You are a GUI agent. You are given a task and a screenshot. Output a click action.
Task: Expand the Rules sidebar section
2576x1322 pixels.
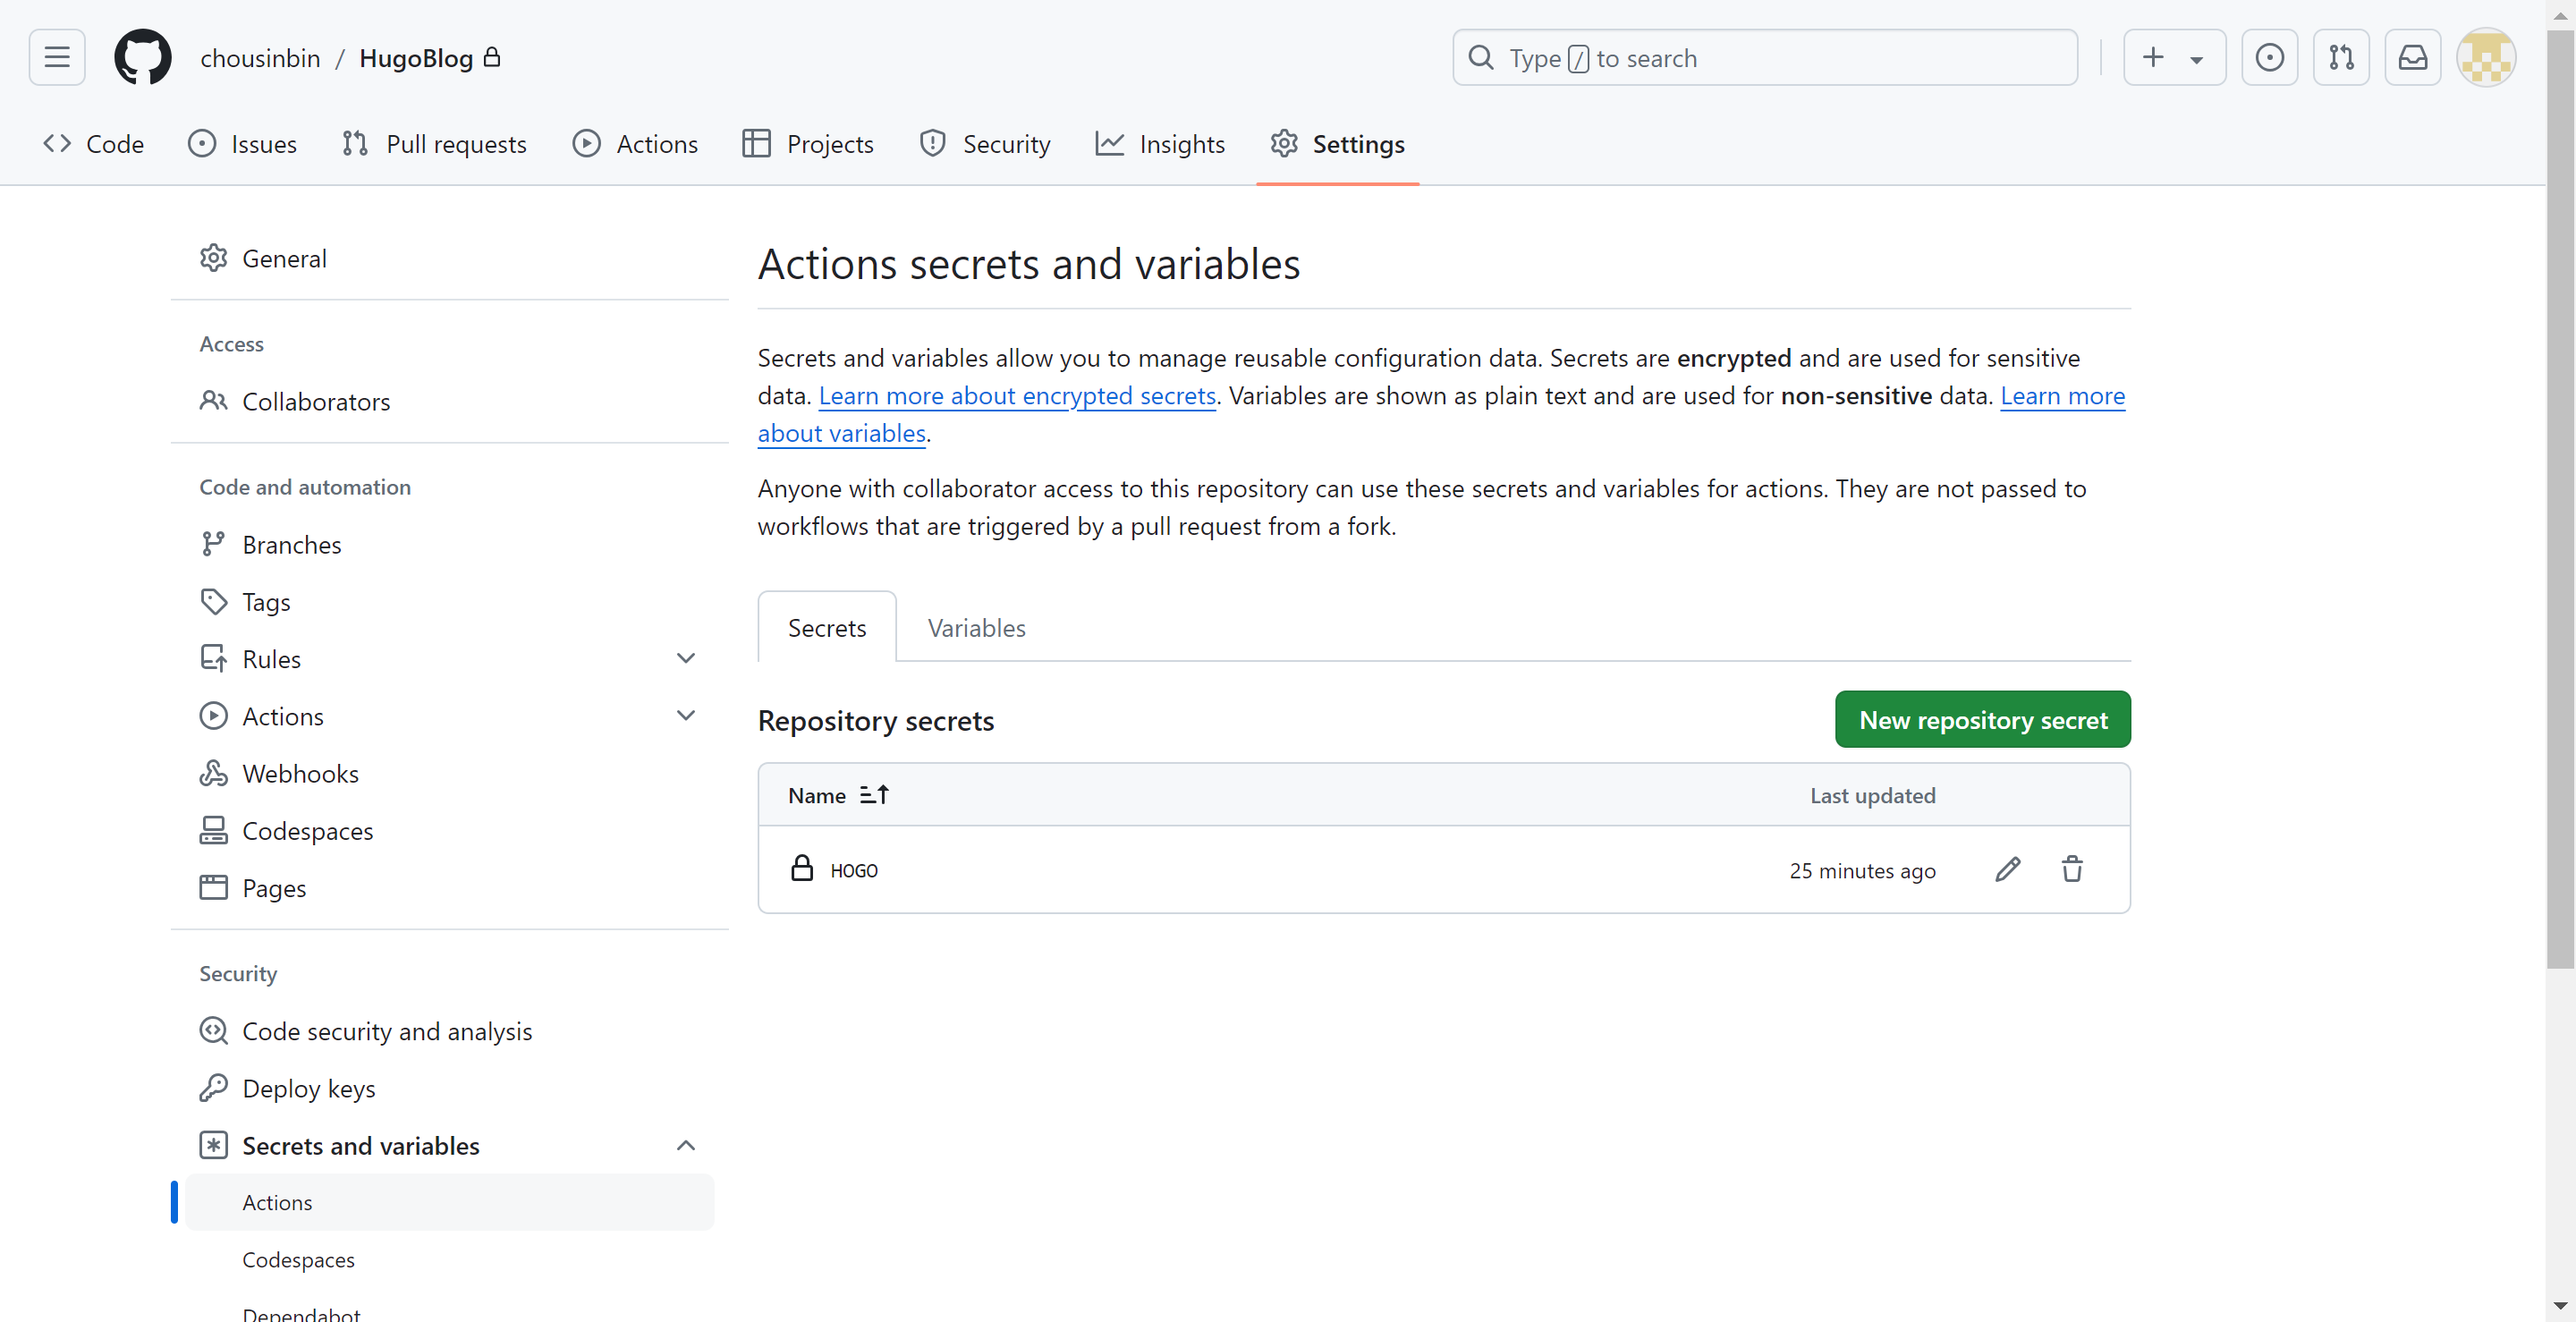pyautogui.click(x=686, y=658)
